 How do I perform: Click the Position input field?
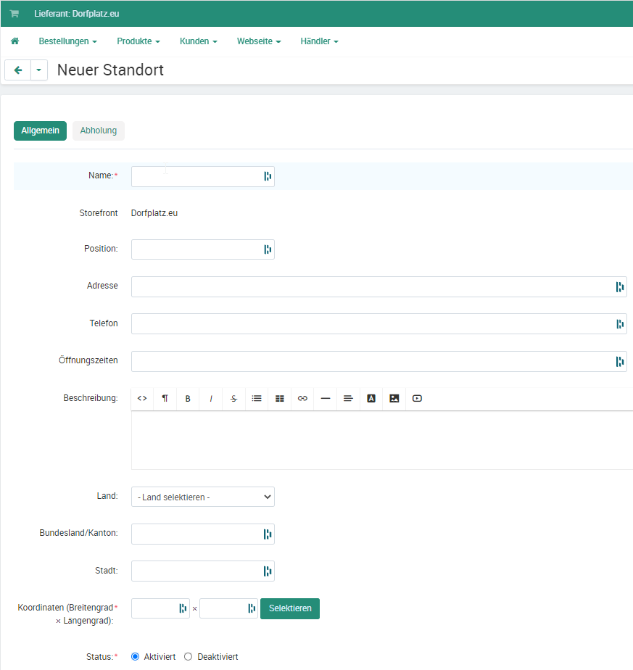[x=202, y=249]
